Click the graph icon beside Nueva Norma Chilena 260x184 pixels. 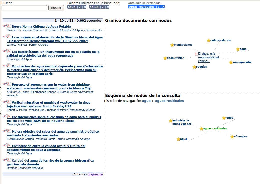pos(5,26)
